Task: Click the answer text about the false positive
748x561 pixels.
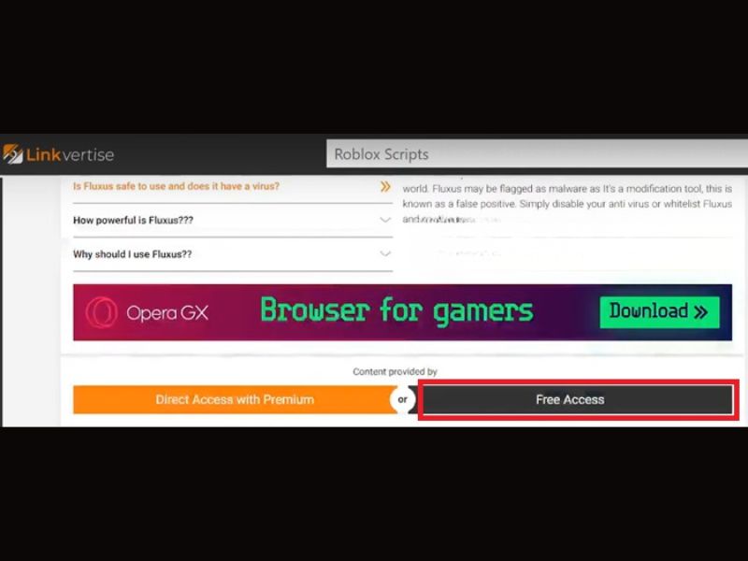Action: pyautogui.click(x=568, y=204)
